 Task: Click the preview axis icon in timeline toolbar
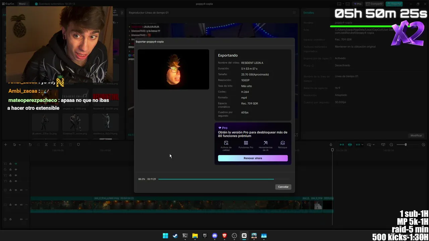369,145
